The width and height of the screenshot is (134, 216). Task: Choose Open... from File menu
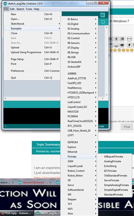pyautogui.click(x=32, y=19)
